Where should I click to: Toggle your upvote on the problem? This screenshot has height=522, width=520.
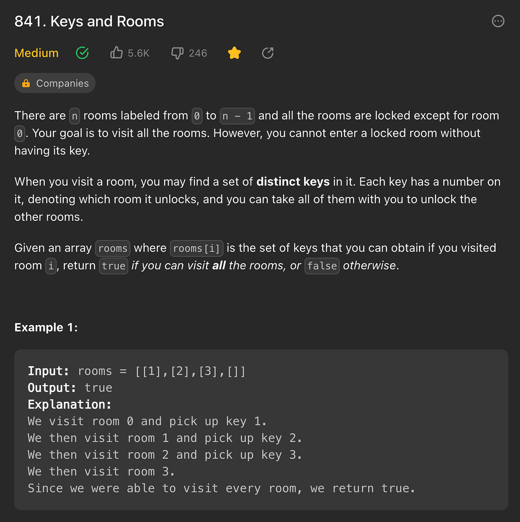116,52
